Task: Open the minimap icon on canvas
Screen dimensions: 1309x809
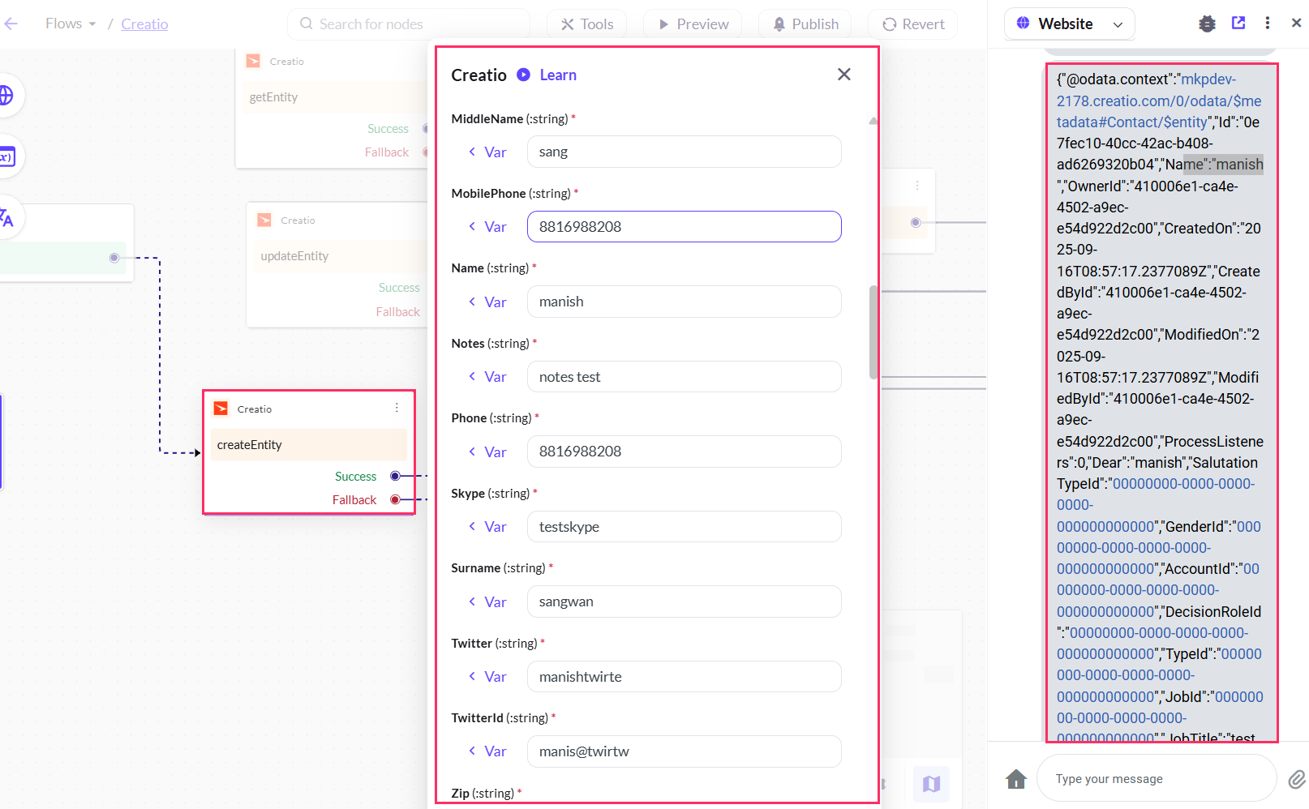Action: pos(931,784)
